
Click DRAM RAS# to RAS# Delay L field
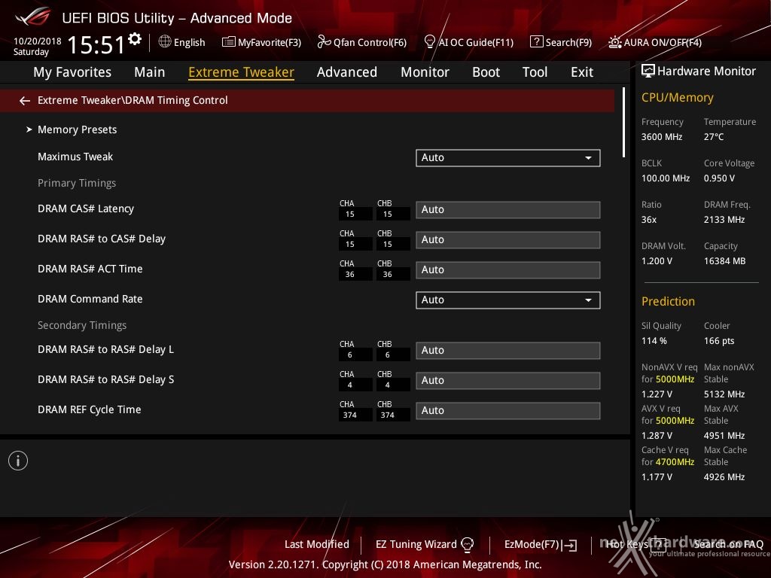(508, 351)
